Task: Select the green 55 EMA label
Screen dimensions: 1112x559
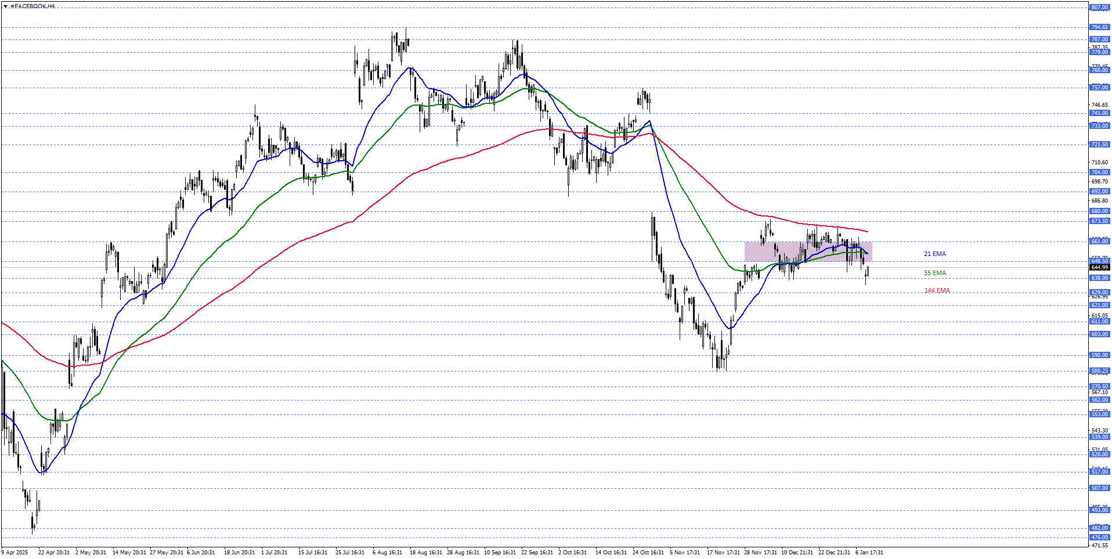Action: coord(934,273)
